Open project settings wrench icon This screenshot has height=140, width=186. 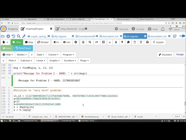click(x=24, y=36)
